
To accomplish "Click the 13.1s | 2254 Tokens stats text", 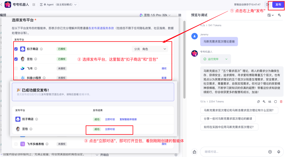I will (x=212, y=102).
